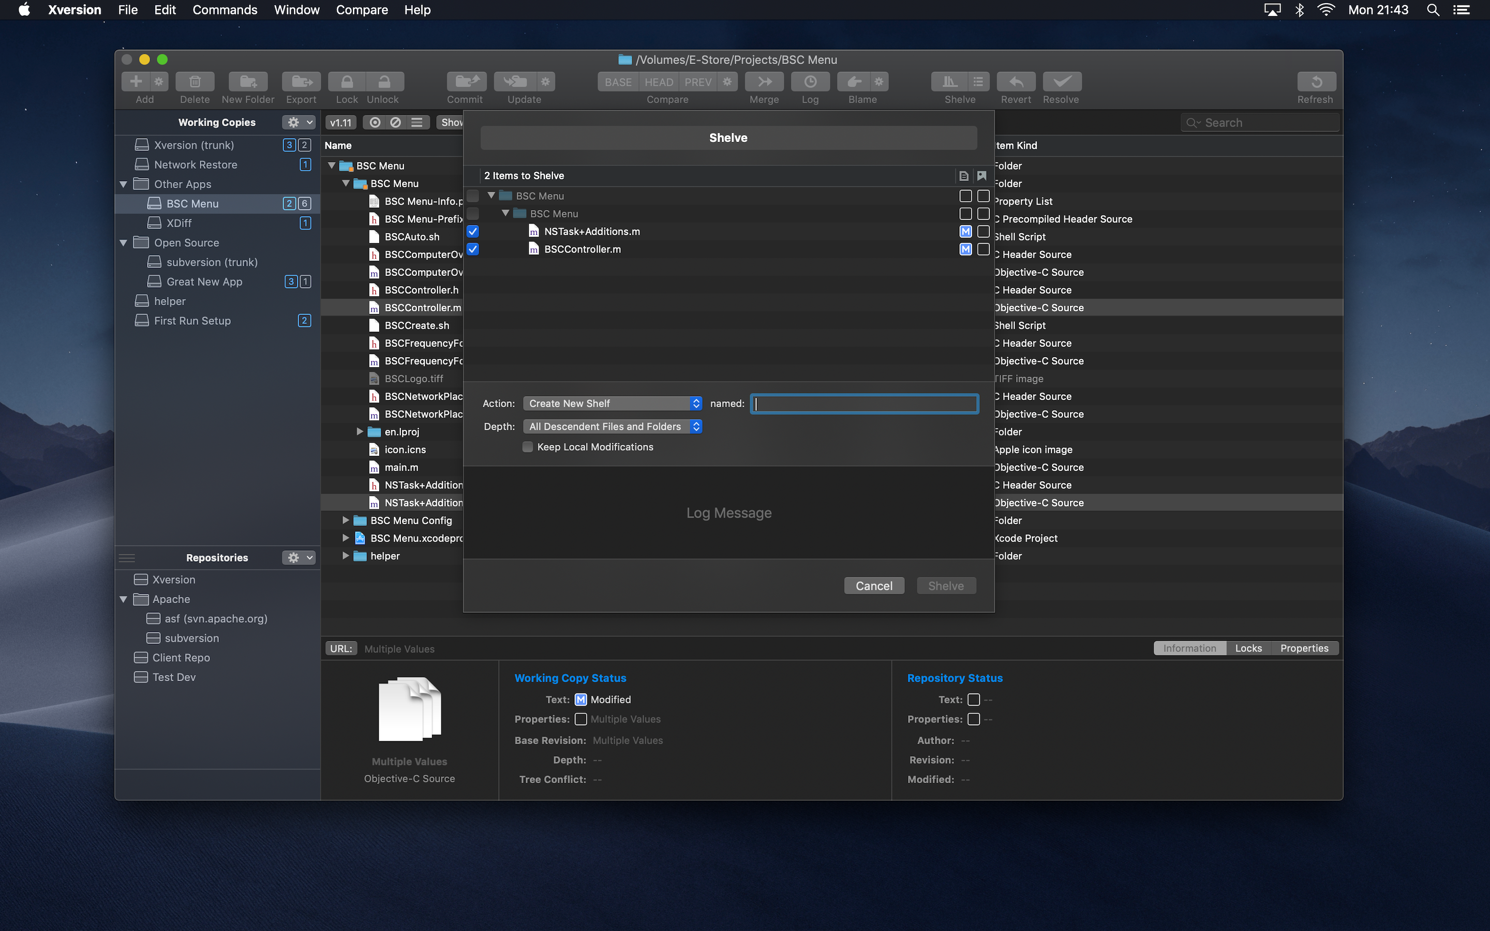
Task: Uncheck NSTask+Additions.m in shelve list
Action: pyautogui.click(x=473, y=232)
